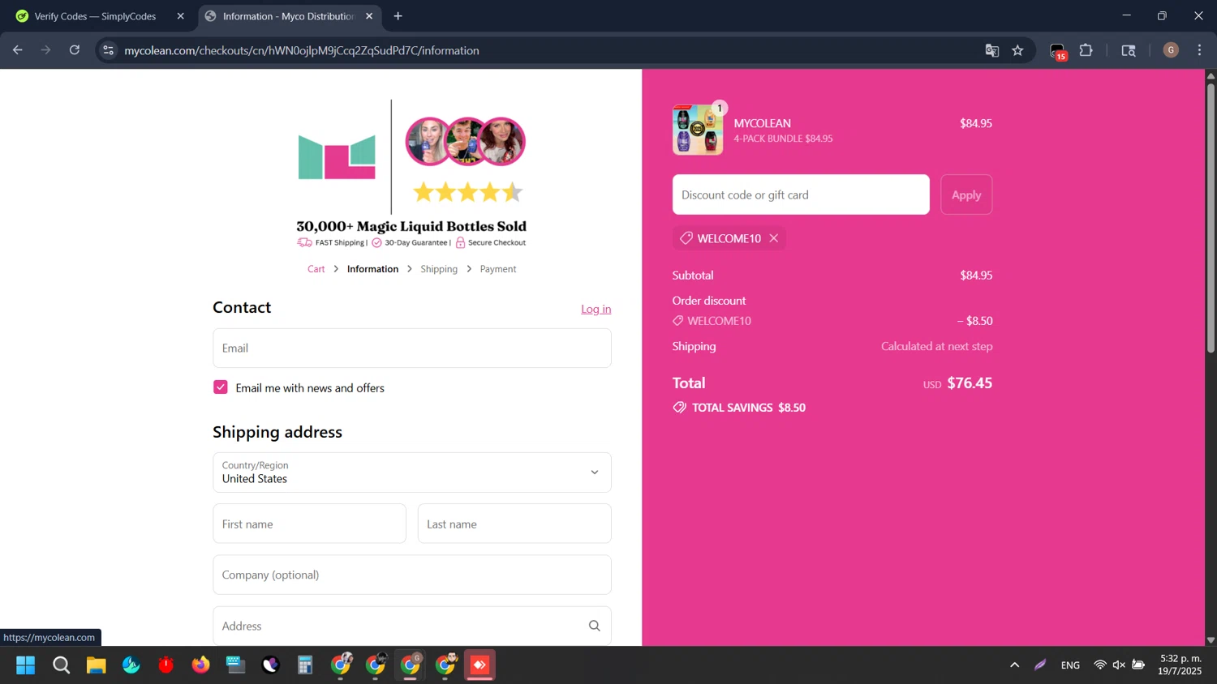Viewport: 1217px width, 684px height.
Task: Open the clock and date flyout
Action: 1180,665
